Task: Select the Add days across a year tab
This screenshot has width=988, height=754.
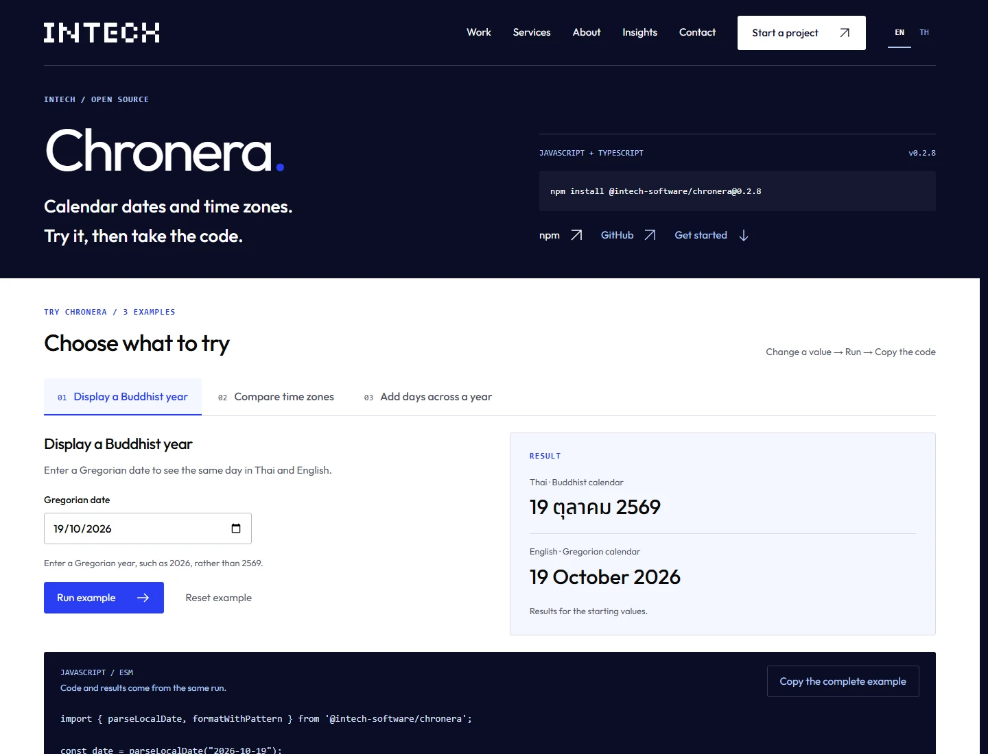Action: pyautogui.click(x=428, y=397)
